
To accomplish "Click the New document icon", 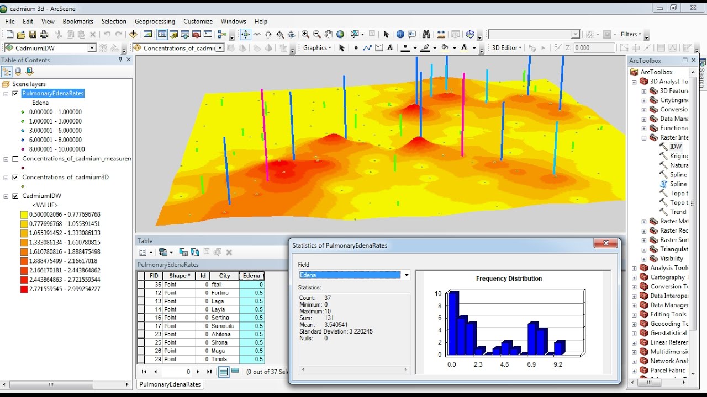I will (x=10, y=34).
